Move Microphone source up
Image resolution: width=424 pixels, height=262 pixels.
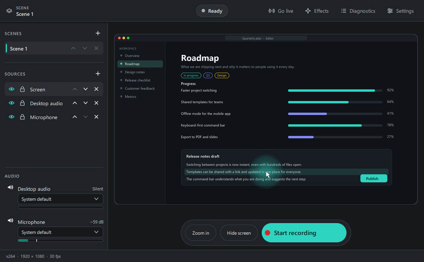click(75, 117)
